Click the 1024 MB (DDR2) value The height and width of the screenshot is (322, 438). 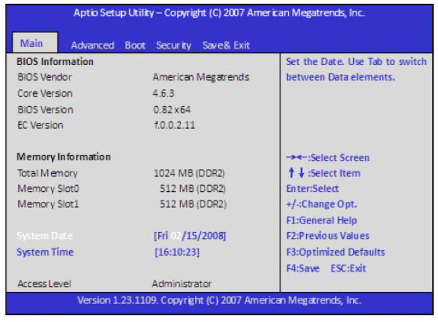click(189, 173)
